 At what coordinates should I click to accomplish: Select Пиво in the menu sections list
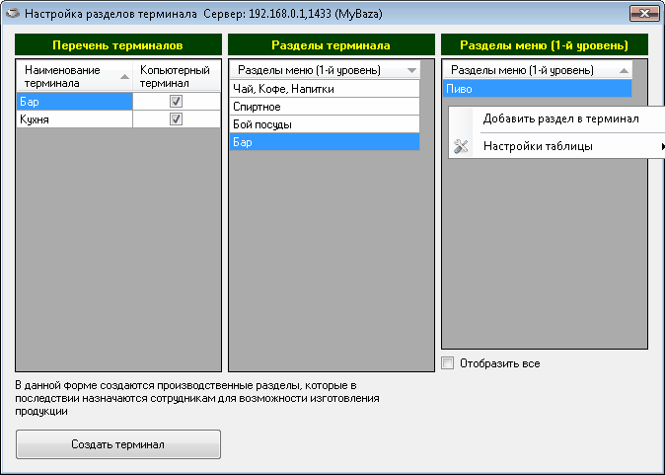538,89
